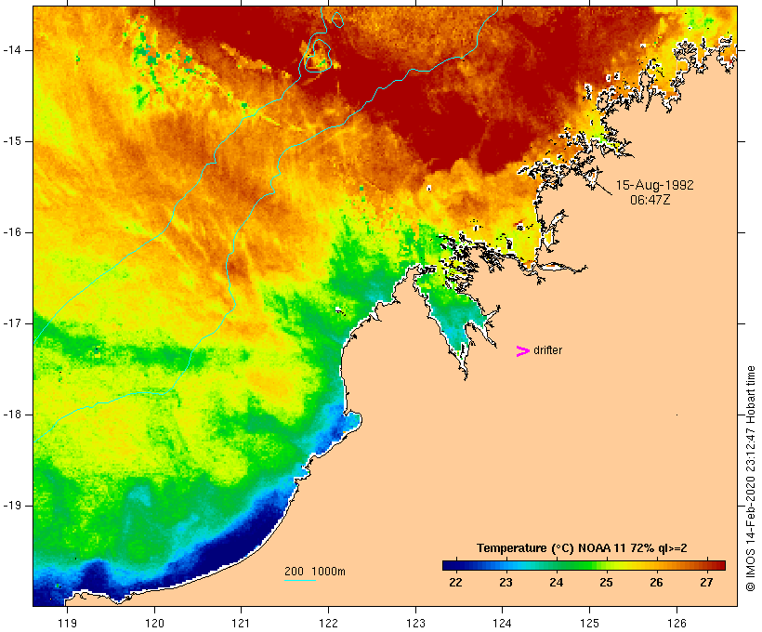Click the date text '15-Aug-1992'

654,185
